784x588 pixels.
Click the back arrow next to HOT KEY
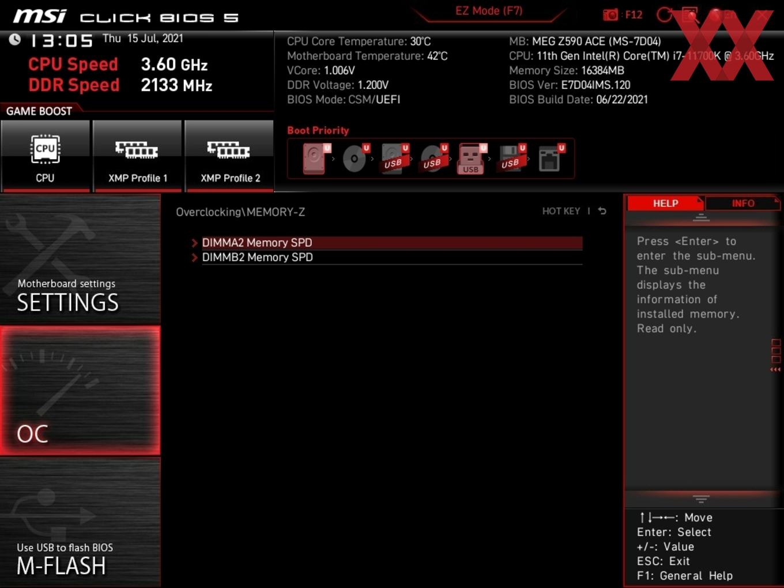(602, 211)
